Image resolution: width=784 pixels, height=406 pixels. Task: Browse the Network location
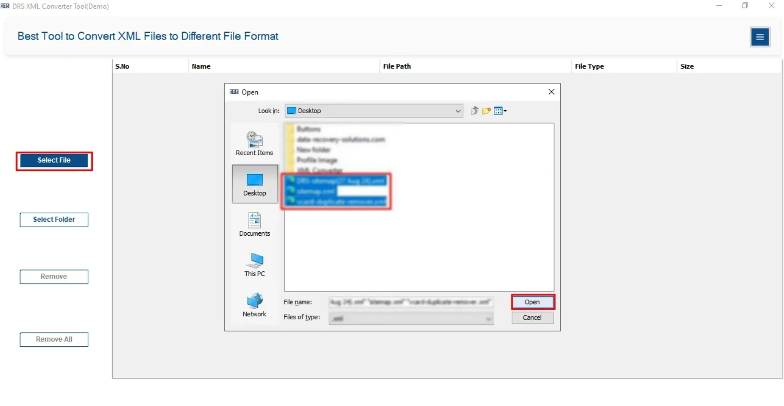254,305
